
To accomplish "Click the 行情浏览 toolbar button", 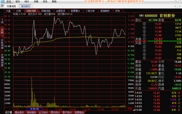I will 11,6.
